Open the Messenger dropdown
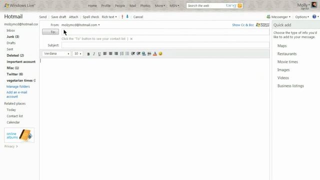Viewport: 320px width, 180px height. (278, 17)
